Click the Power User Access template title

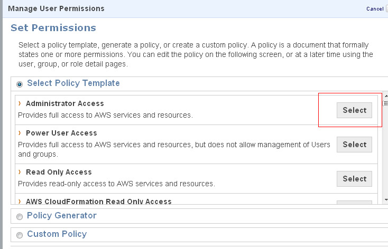click(61, 133)
